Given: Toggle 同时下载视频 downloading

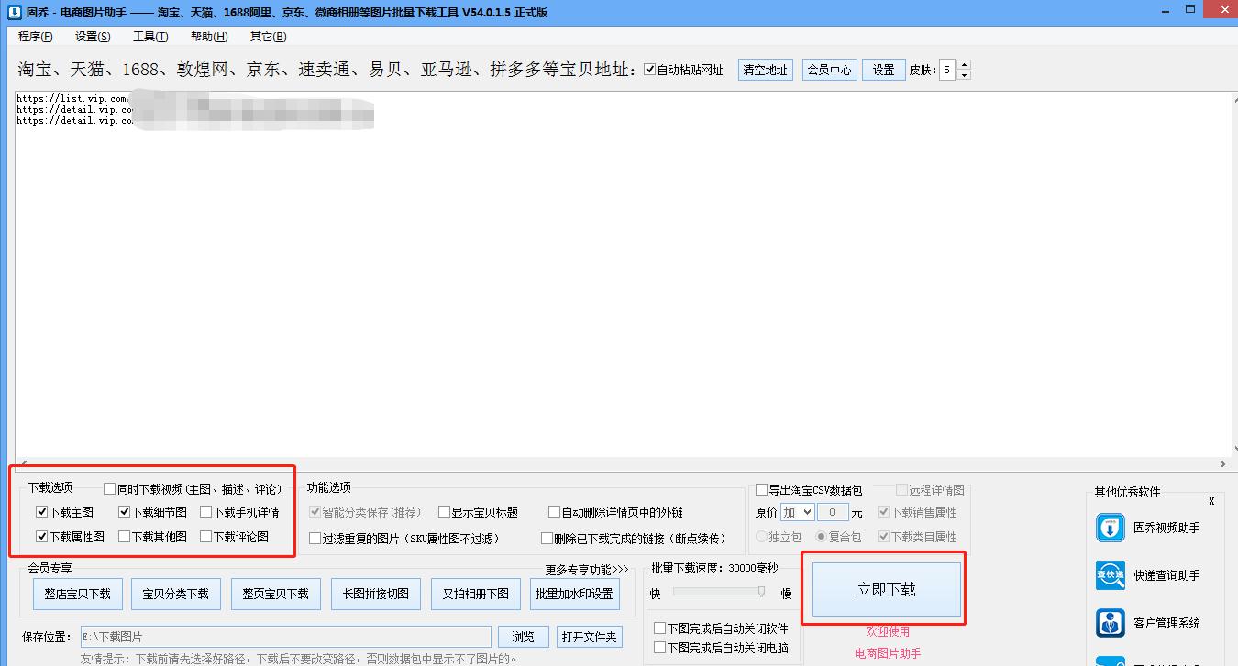Looking at the screenshot, I should click(110, 488).
